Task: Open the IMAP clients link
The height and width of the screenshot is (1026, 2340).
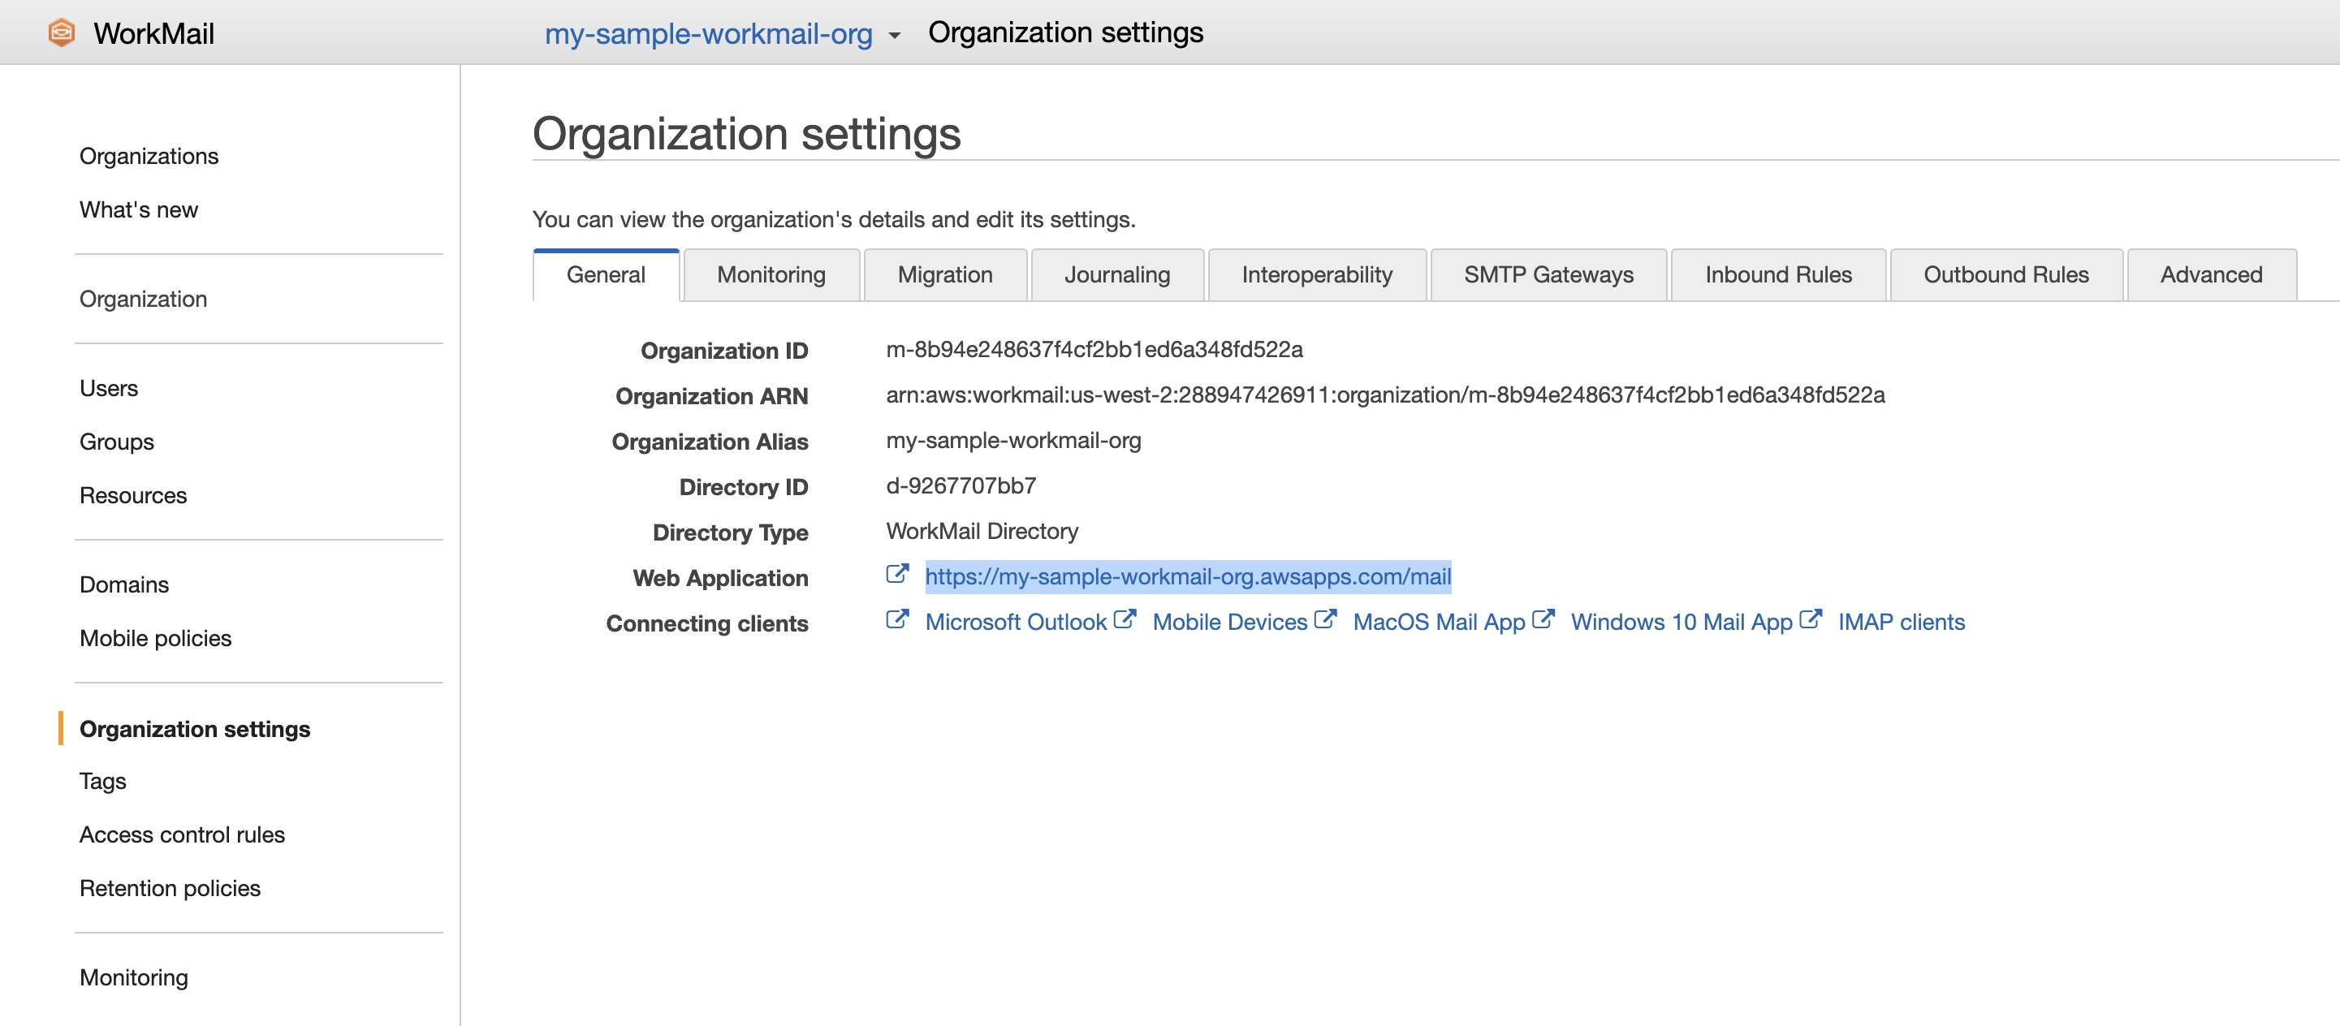Action: click(1902, 622)
